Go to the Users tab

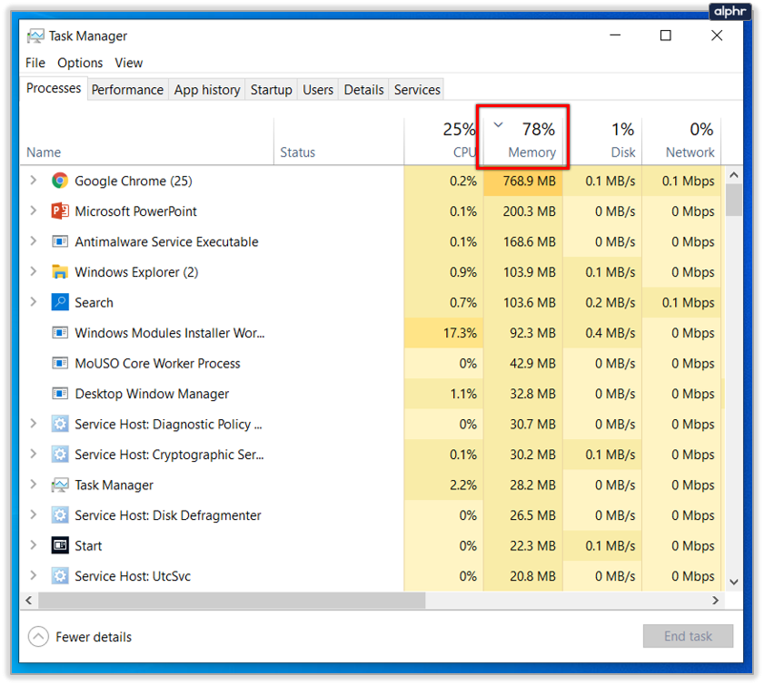(x=318, y=90)
